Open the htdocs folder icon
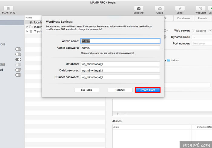212x148 pixels. pos(168,60)
